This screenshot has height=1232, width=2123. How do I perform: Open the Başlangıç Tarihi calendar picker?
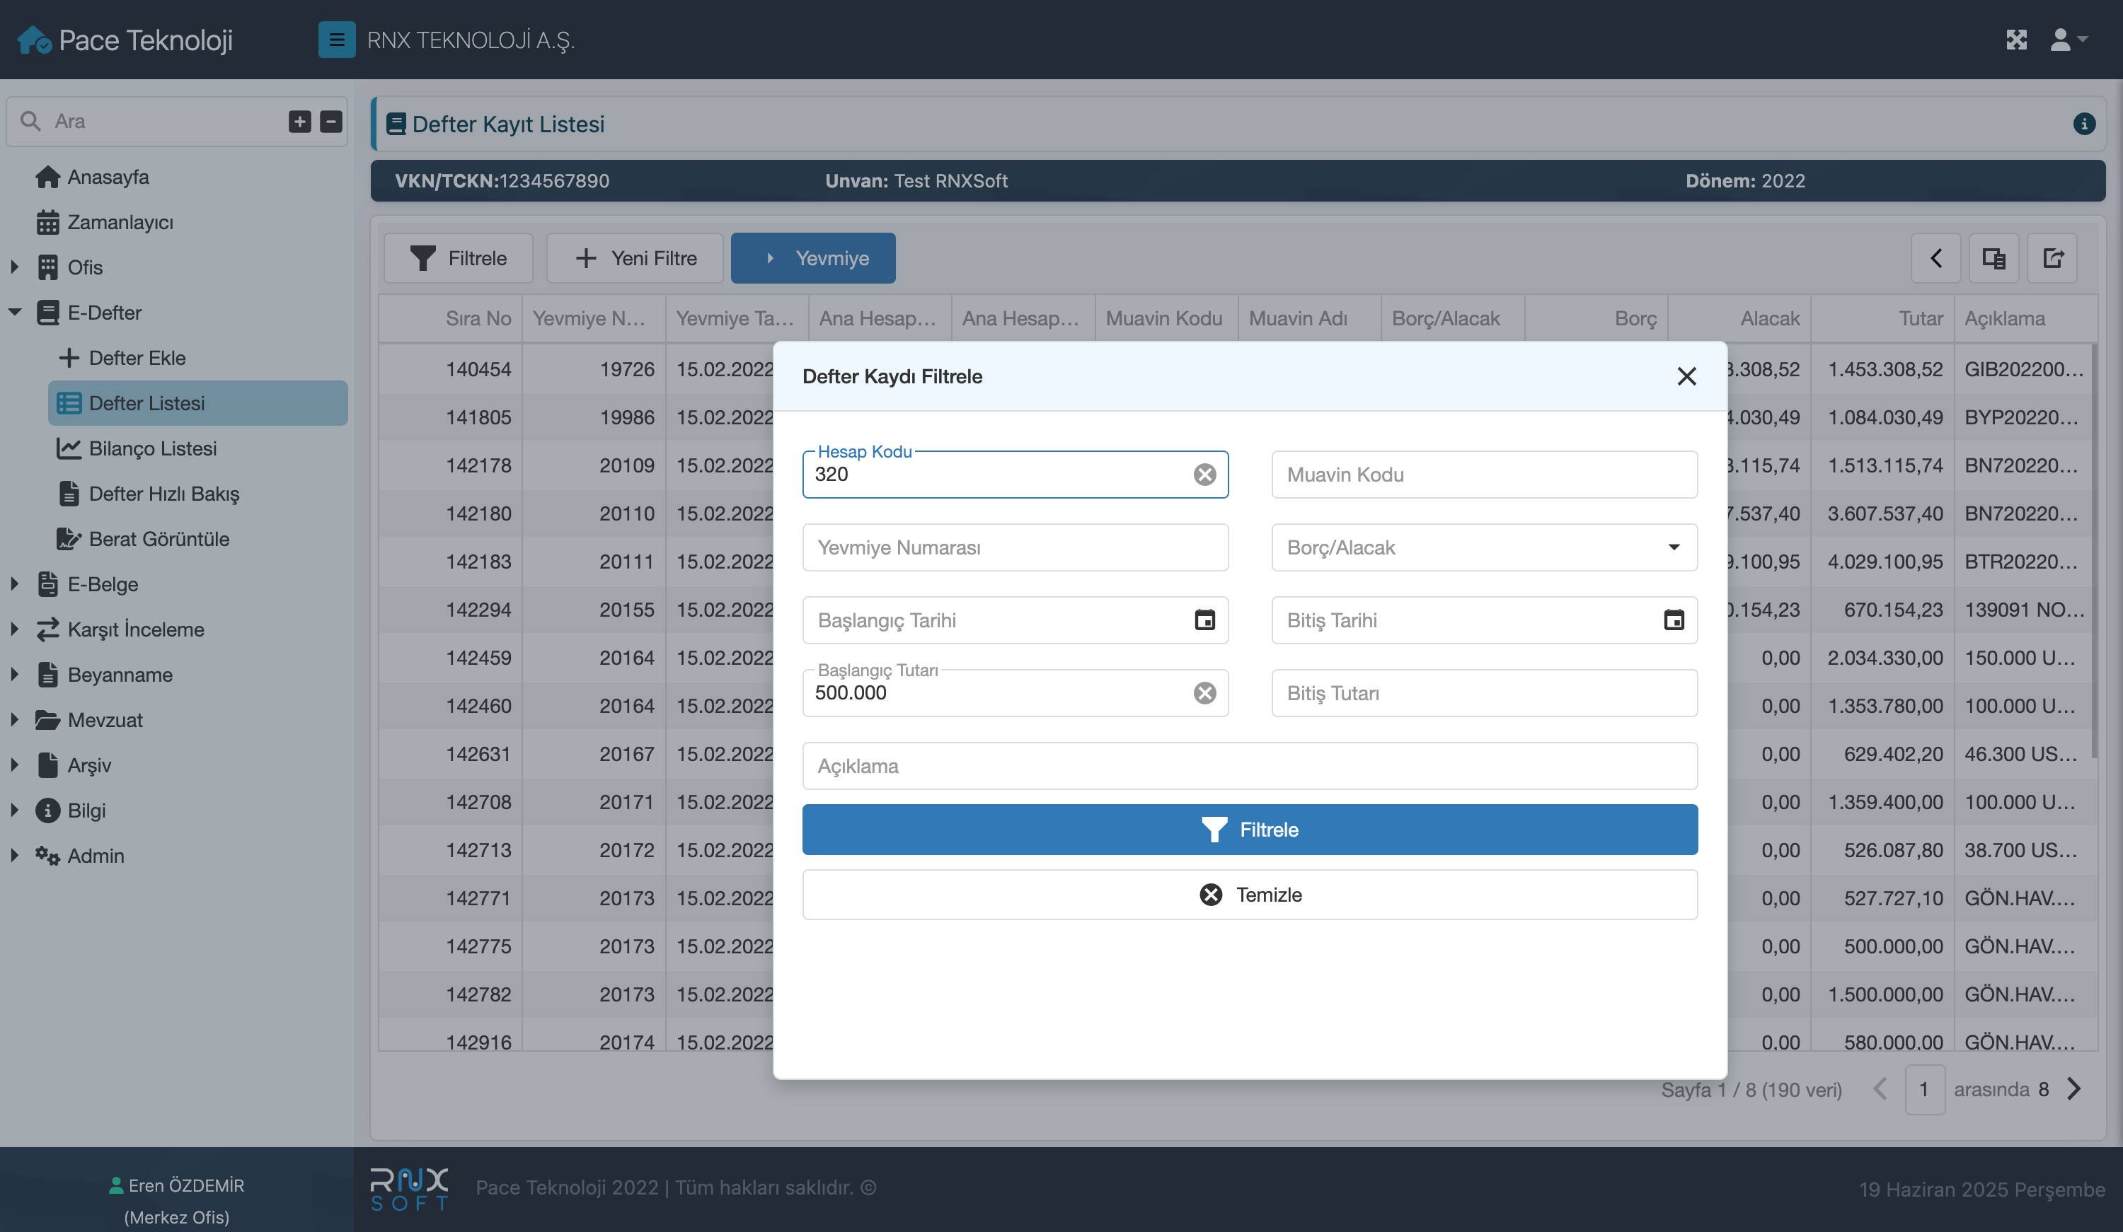pyautogui.click(x=1204, y=620)
